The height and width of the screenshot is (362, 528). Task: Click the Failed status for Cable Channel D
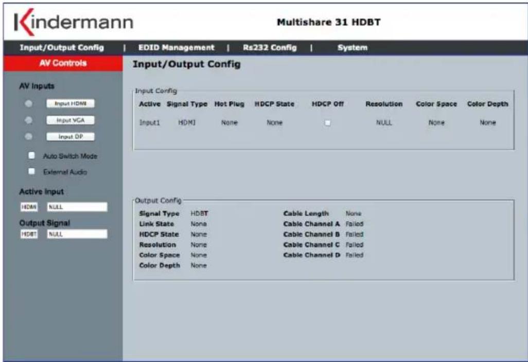tap(355, 256)
